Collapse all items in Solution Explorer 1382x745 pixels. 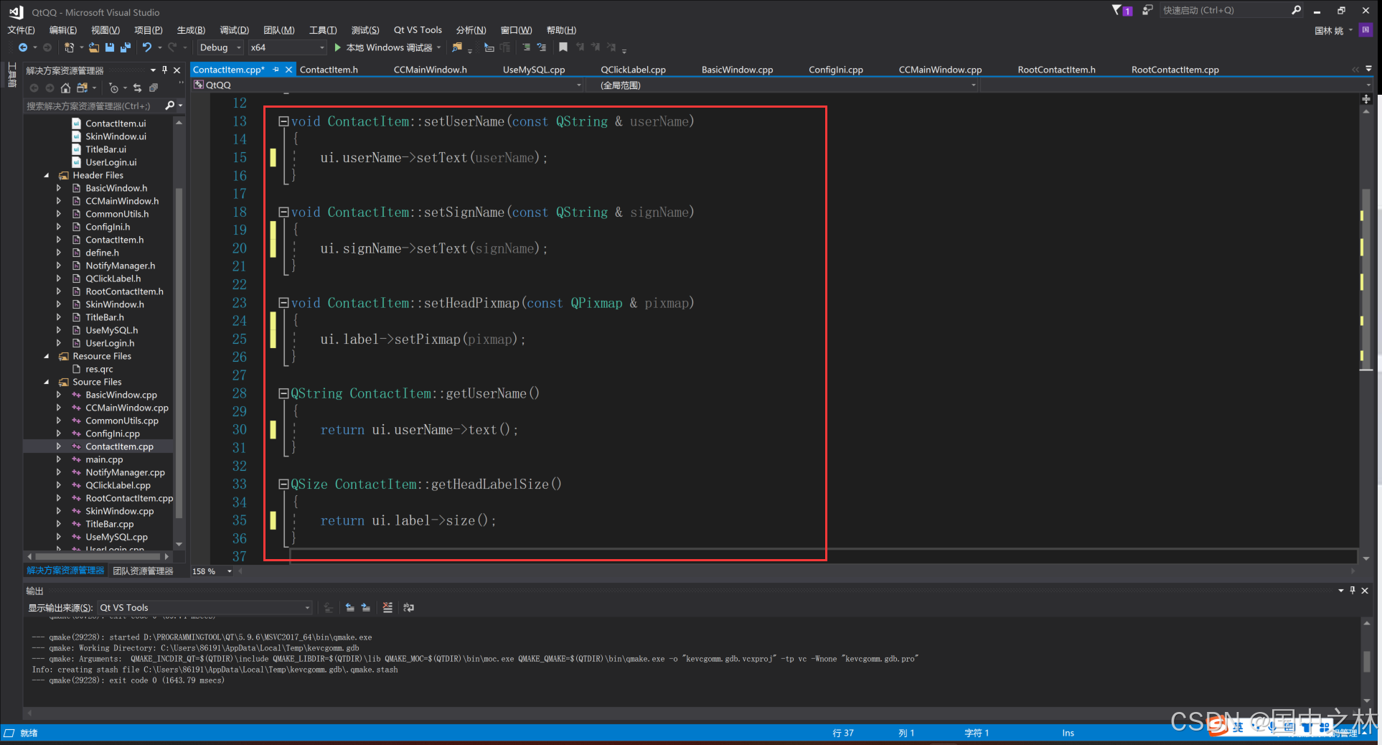154,88
